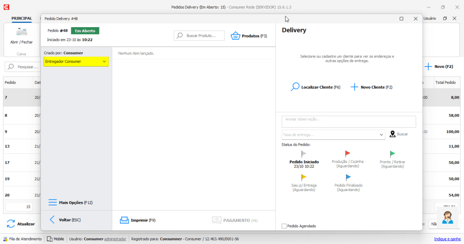This screenshot has width=464, height=244.
Task: Set status to Produção / Cozinha flag
Action: [x=348, y=154]
